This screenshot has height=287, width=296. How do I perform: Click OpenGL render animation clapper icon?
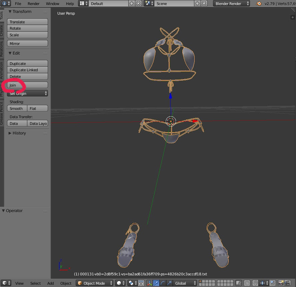pyautogui.click(x=288, y=283)
